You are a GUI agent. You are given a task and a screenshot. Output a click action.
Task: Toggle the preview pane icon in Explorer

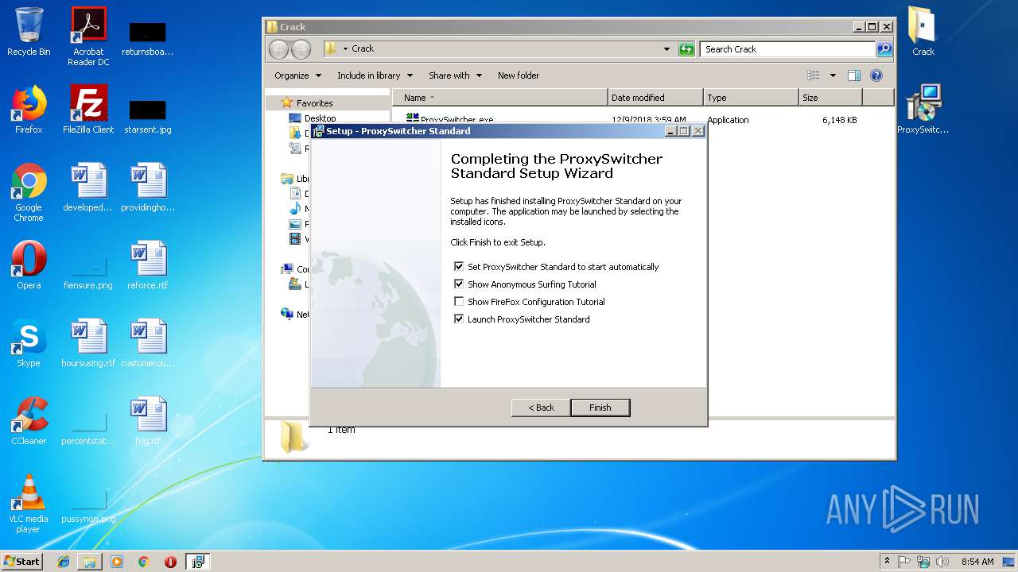[x=854, y=75]
